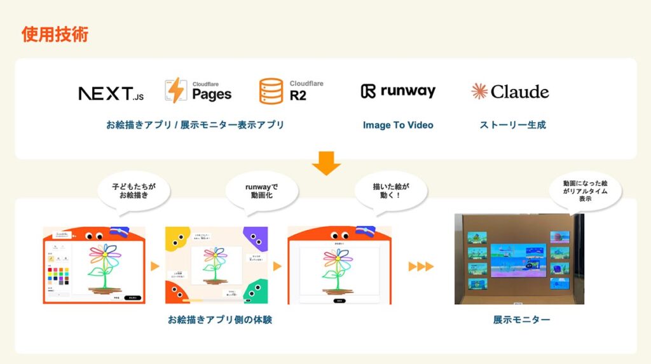Click the black button in the drawing app screenshot
This screenshot has height=364, width=651.
click(132, 297)
